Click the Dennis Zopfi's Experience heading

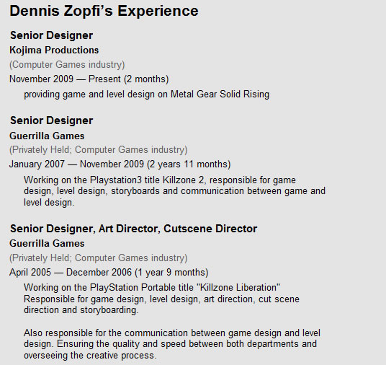[104, 12]
